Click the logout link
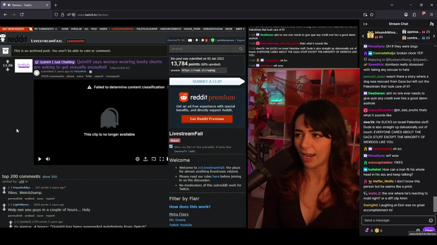The image size is (437, 245). pos(241,40)
